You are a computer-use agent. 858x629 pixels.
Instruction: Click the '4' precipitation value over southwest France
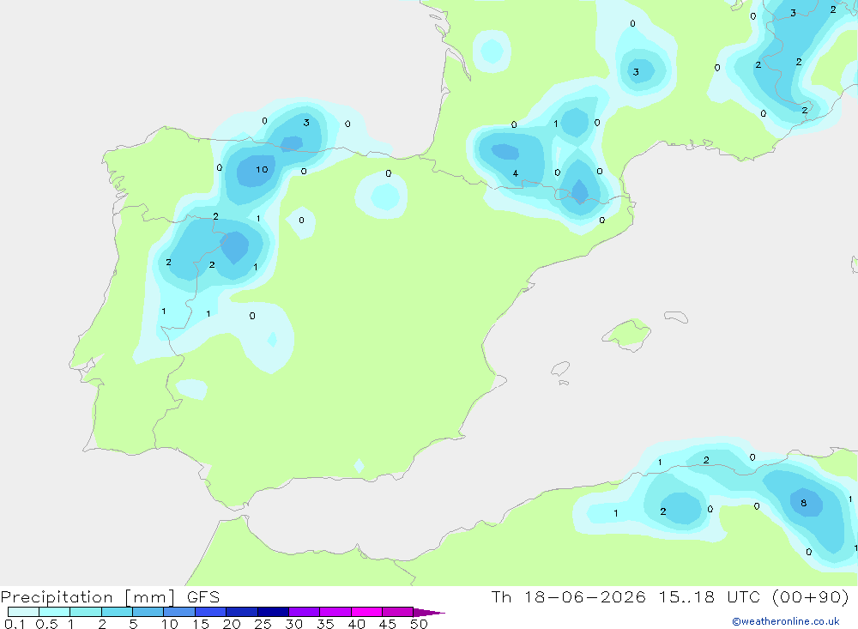pyautogui.click(x=516, y=173)
